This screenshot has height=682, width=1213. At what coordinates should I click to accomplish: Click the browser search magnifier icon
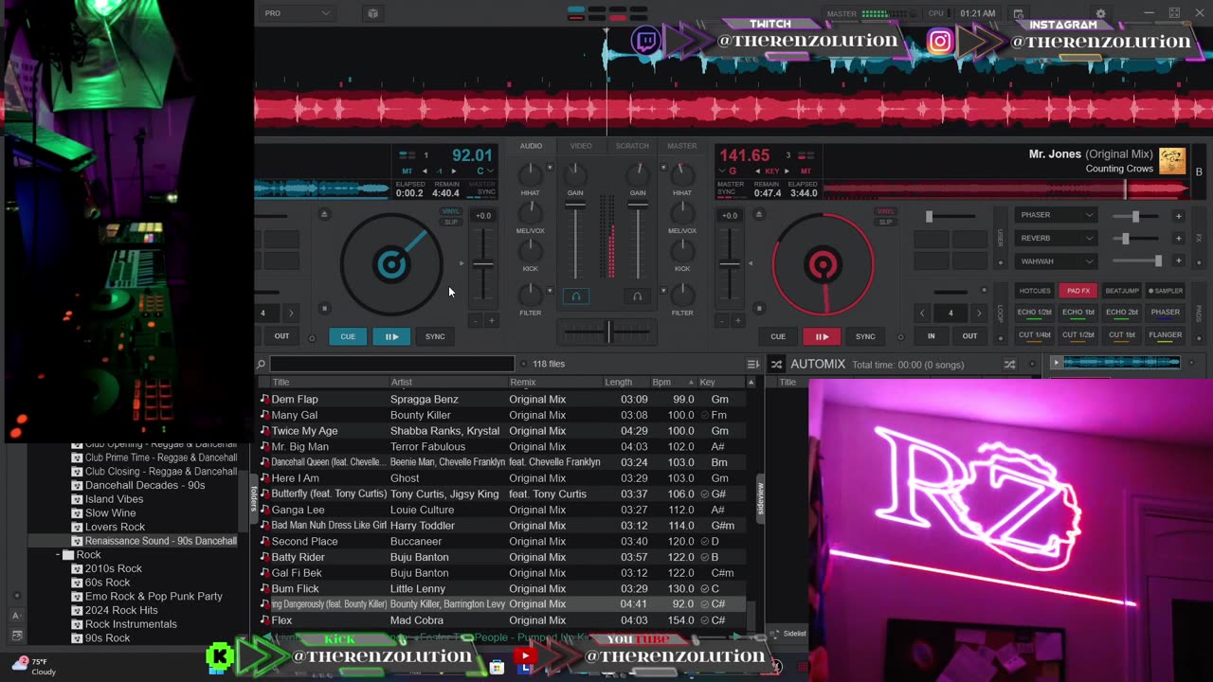[x=262, y=364]
